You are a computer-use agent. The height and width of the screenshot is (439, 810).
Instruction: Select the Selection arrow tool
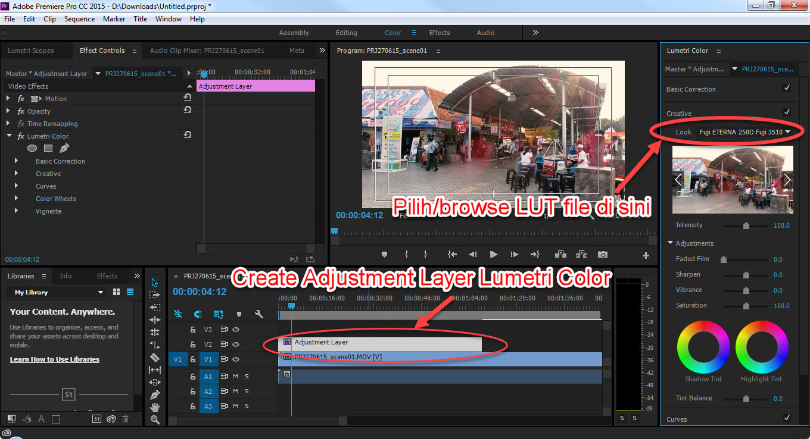[x=155, y=283]
